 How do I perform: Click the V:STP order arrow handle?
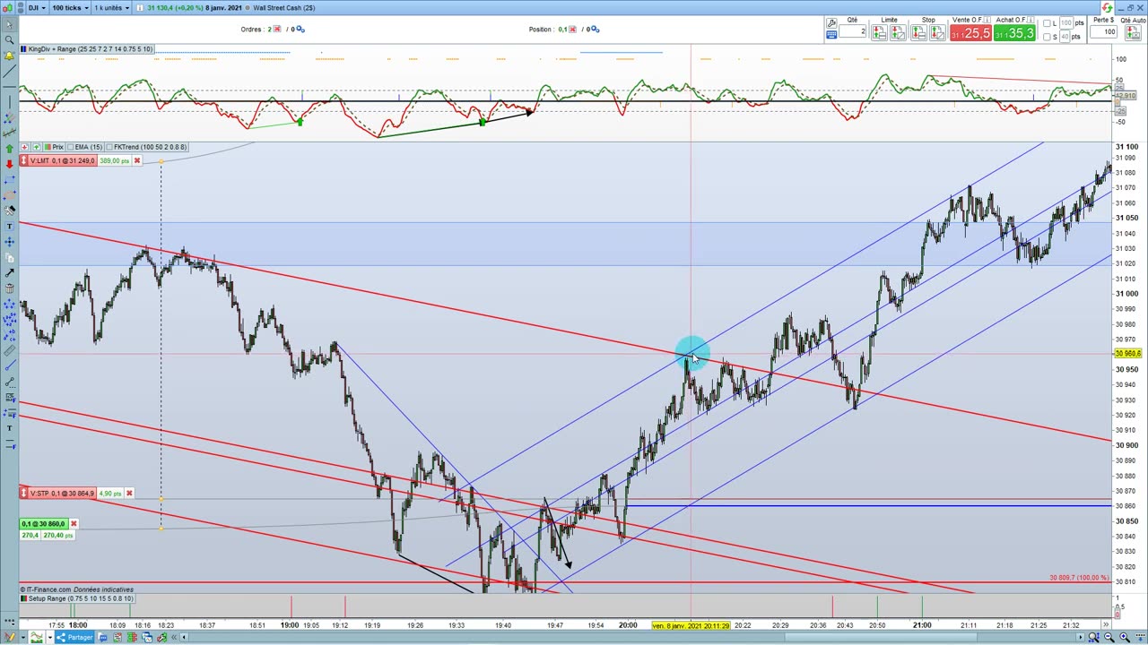pos(23,493)
